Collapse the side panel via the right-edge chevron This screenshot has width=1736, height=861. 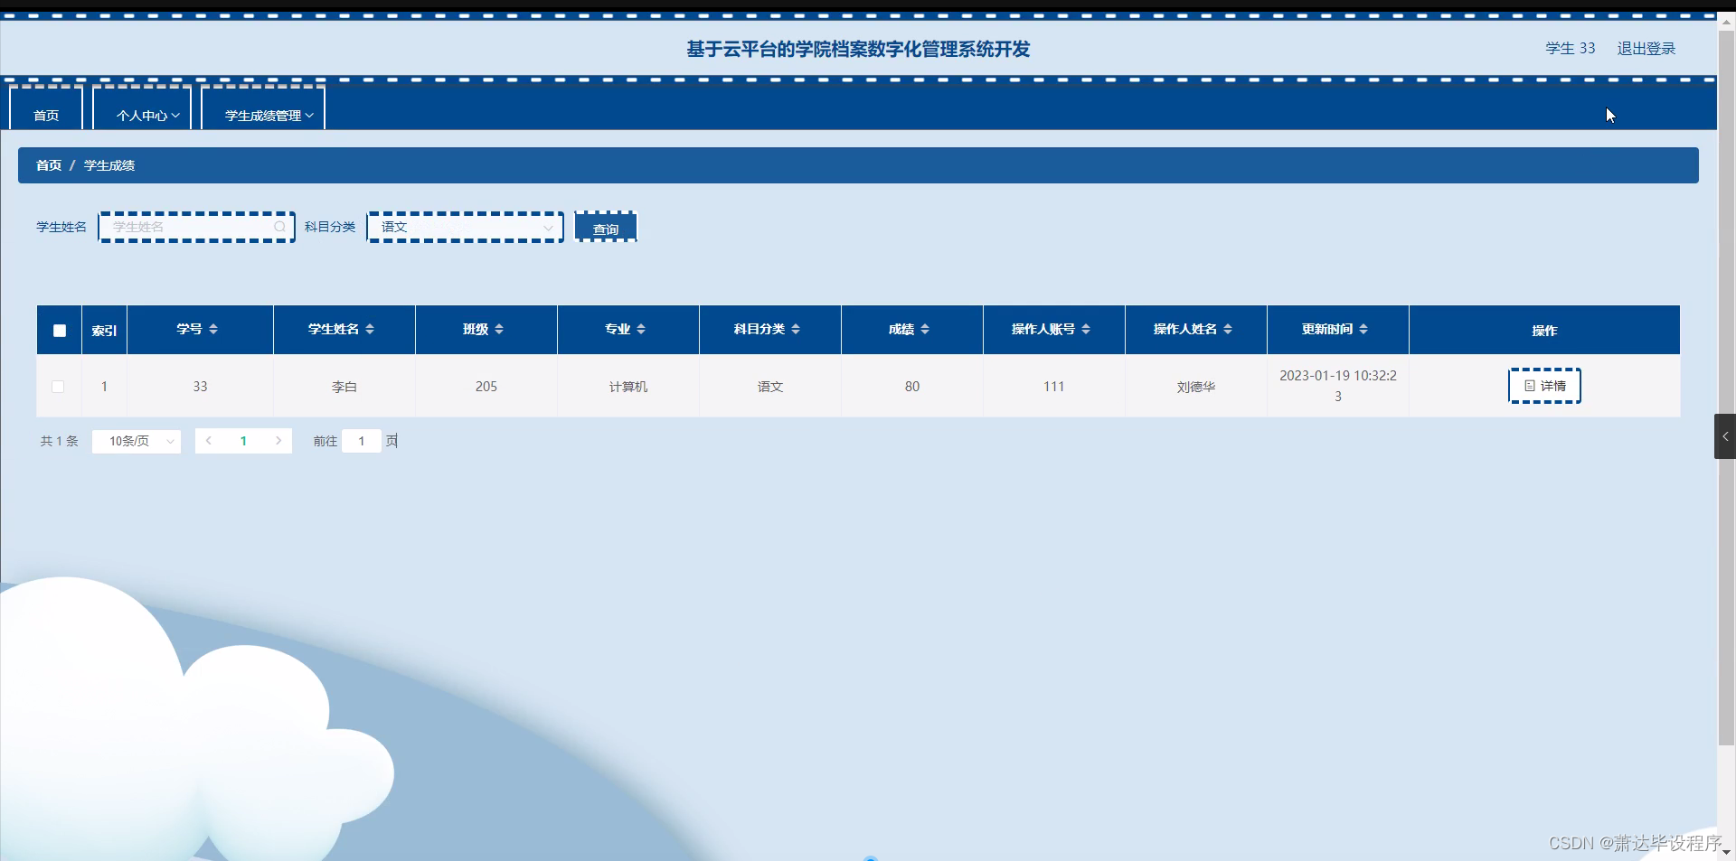pyautogui.click(x=1724, y=436)
